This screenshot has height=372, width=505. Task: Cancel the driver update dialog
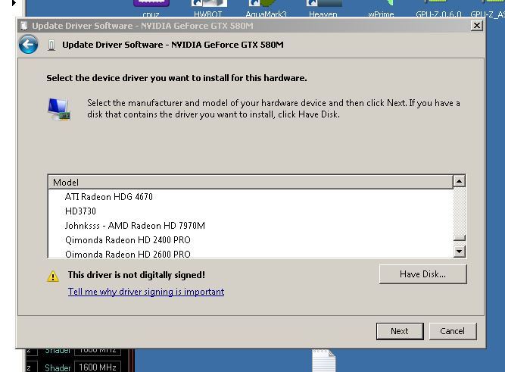tap(453, 331)
